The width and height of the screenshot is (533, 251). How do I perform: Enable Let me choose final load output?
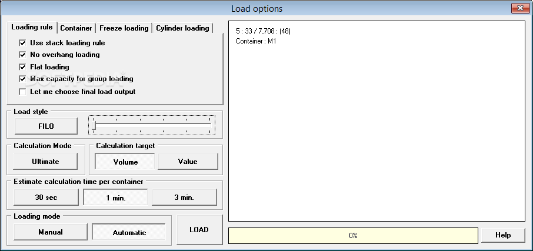[x=23, y=92]
